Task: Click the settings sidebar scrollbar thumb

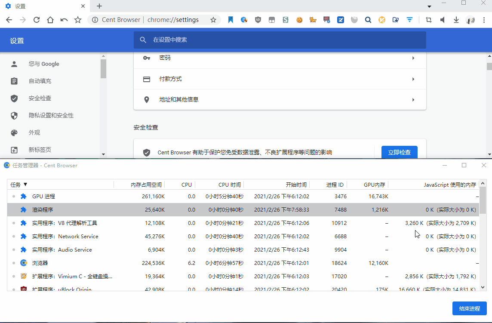Action: (103, 69)
